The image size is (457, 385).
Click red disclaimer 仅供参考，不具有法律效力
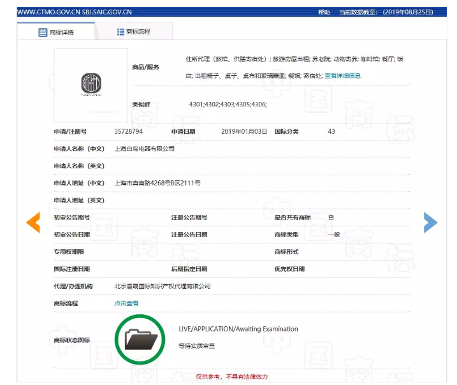pyautogui.click(x=232, y=377)
